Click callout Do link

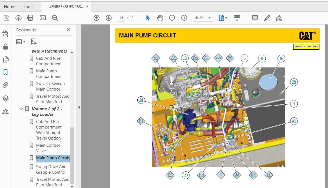pyautogui.click(x=195, y=58)
